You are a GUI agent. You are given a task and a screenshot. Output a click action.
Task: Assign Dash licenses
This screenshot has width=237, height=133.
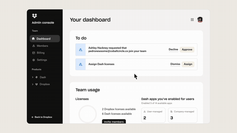tap(188, 64)
